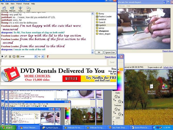Click inside the chat message input box

click(54, 62)
